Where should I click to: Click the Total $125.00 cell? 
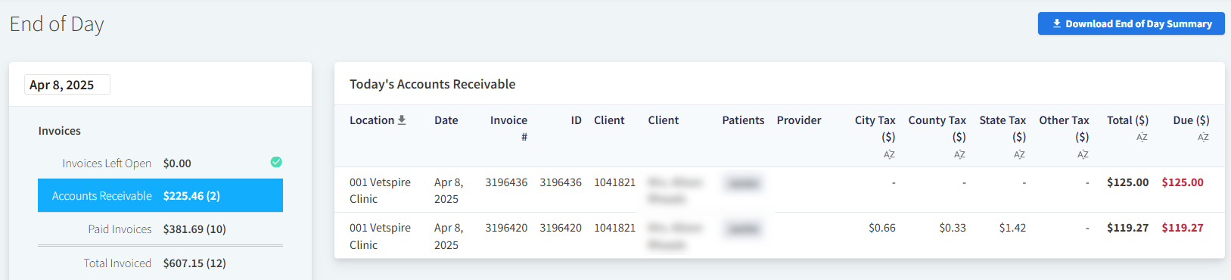point(1127,182)
